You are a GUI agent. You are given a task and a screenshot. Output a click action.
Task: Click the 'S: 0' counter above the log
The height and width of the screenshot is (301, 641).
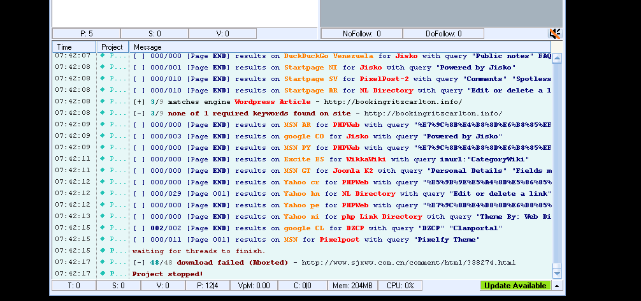[155, 34]
